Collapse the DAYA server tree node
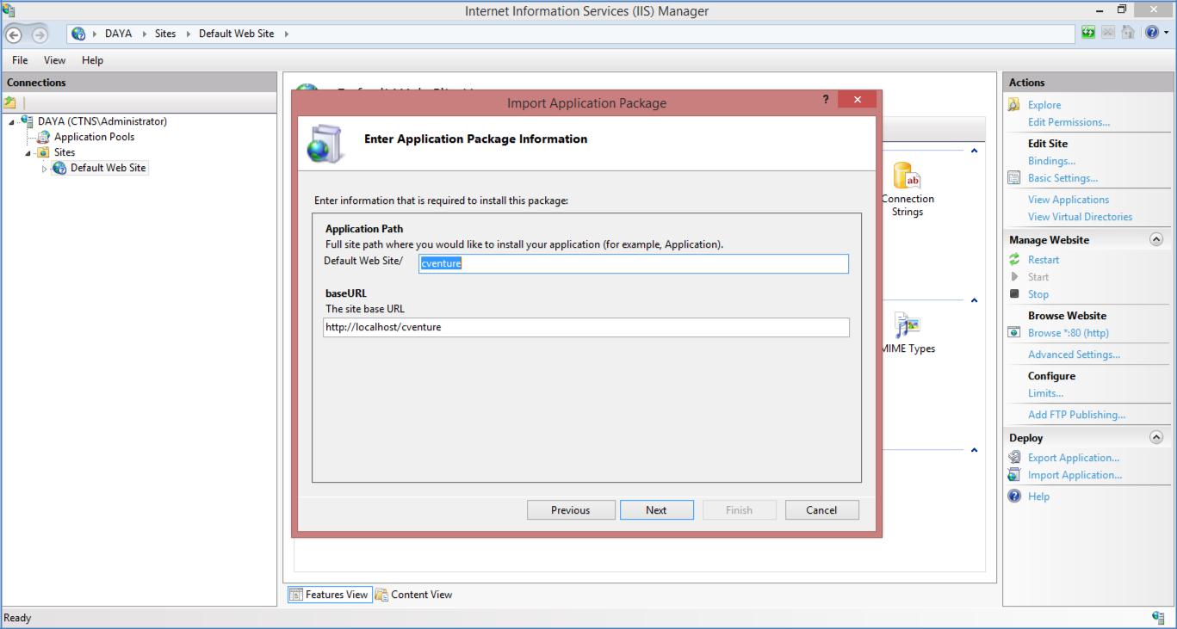 [12, 121]
